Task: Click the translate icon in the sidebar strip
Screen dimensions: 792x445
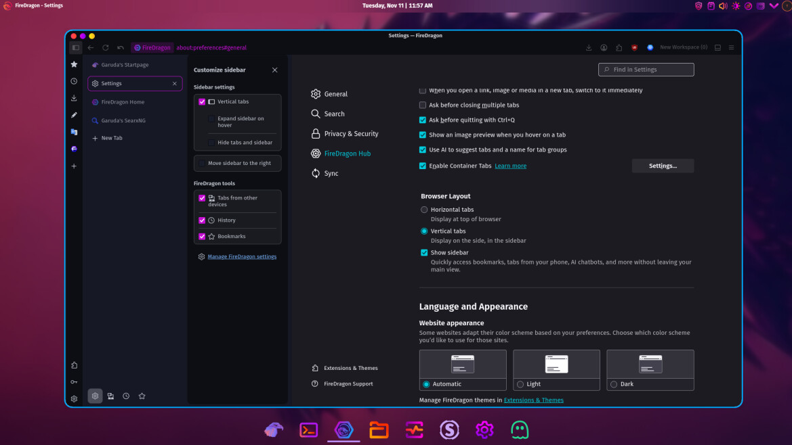Action: pos(74,132)
